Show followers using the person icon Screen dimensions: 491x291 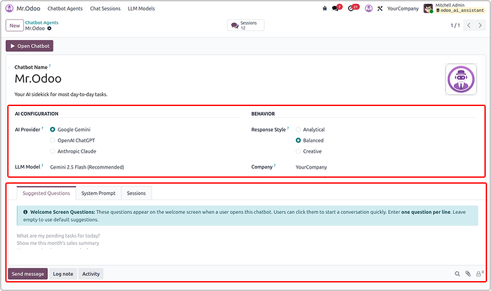coord(479,274)
